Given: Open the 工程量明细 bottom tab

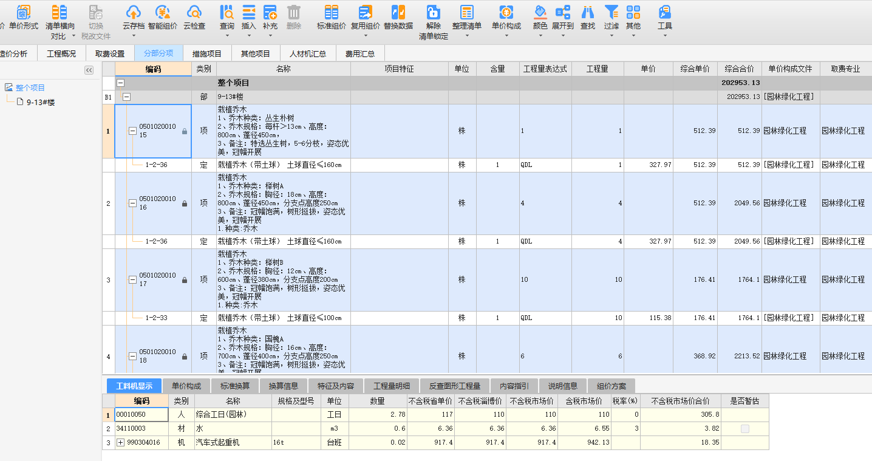Looking at the screenshot, I should [391, 386].
